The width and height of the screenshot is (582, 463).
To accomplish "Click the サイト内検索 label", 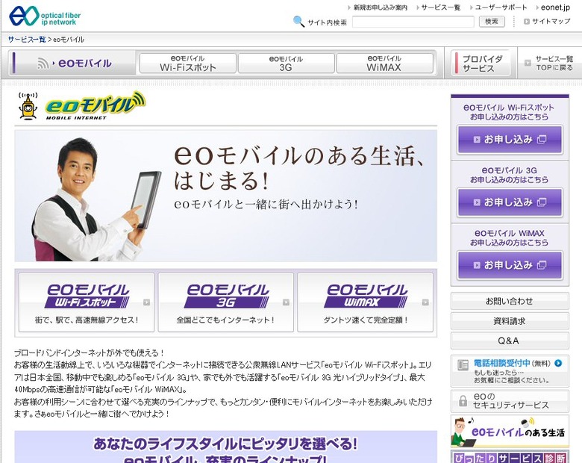I will pyautogui.click(x=327, y=22).
